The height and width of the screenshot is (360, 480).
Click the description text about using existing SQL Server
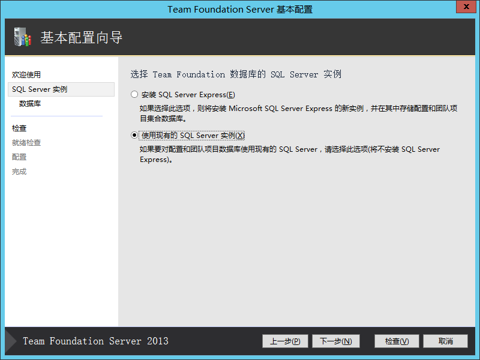point(290,154)
